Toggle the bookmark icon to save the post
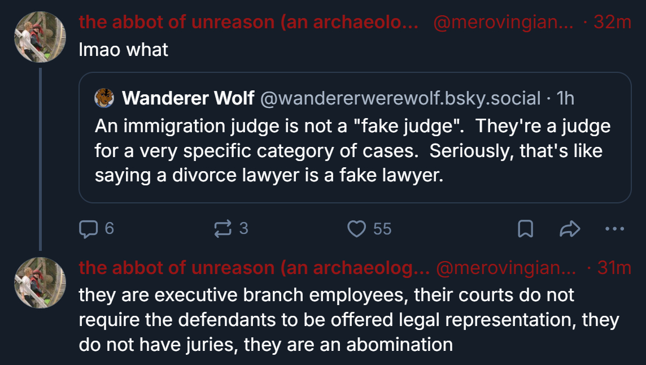 pyautogui.click(x=525, y=228)
